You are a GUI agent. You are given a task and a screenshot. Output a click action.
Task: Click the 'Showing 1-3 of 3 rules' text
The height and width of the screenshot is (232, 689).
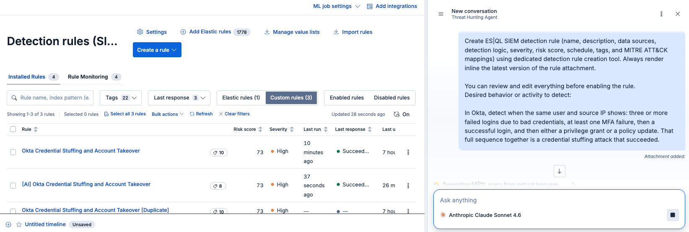31,114
